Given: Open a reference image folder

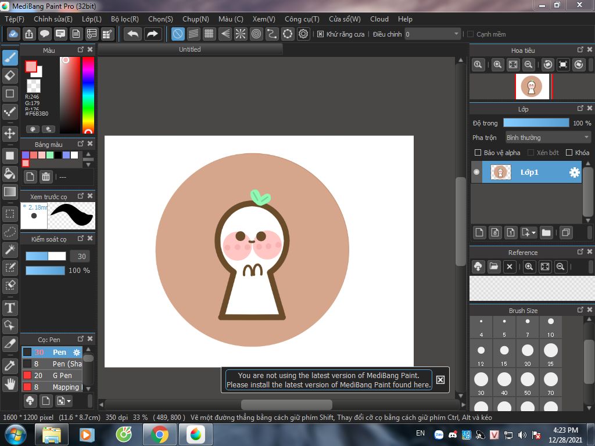Looking at the screenshot, I should tap(494, 267).
